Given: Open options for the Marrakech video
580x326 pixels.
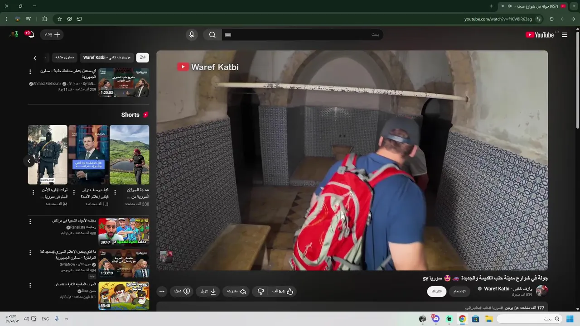Looking at the screenshot, I should click(30, 221).
